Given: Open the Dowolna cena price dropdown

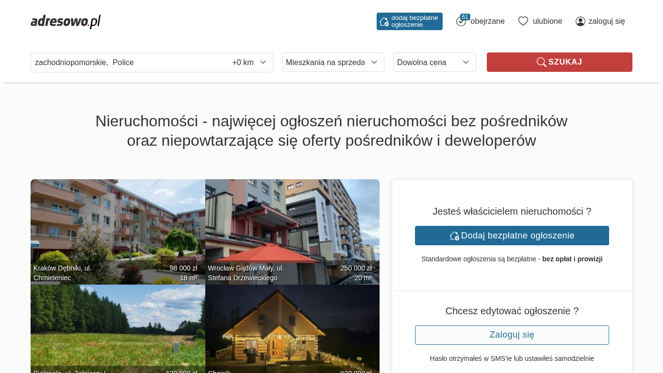Looking at the screenshot, I should tap(434, 62).
